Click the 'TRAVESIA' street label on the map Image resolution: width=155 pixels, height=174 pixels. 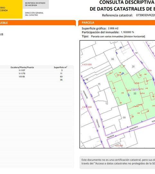coord(110,136)
